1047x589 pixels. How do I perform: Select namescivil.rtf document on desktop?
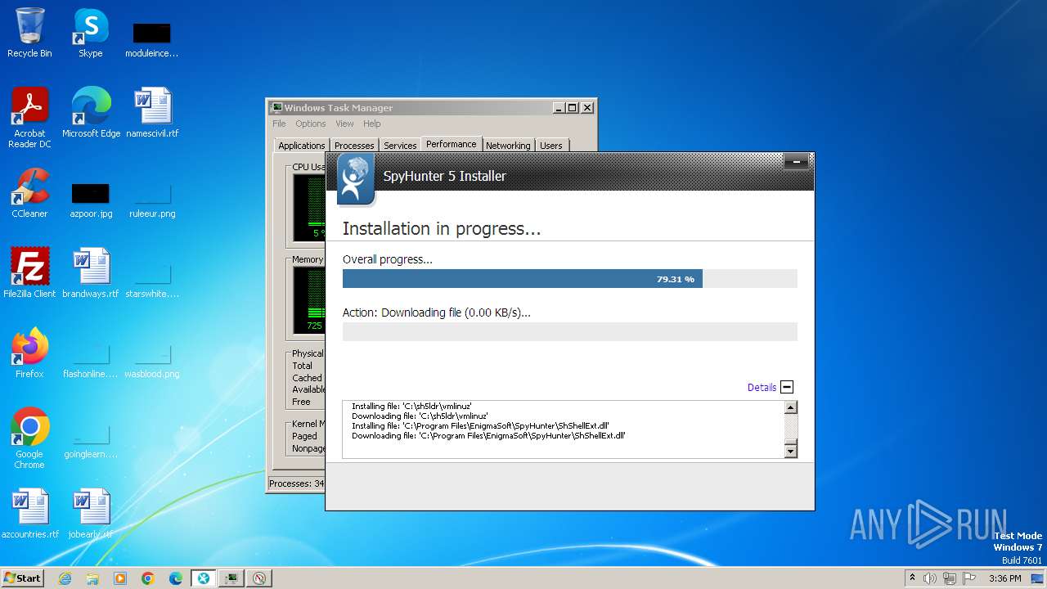coord(152,112)
